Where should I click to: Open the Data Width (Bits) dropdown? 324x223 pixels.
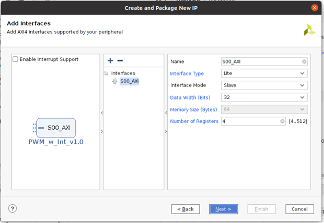263,97
